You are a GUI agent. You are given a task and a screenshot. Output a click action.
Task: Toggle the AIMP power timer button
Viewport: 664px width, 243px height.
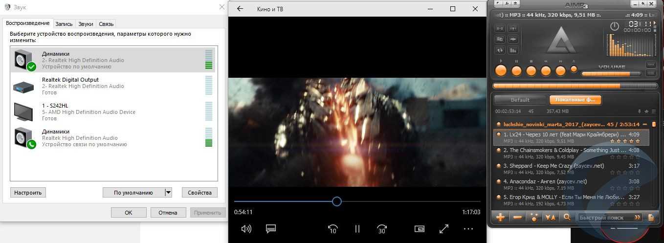615,26
